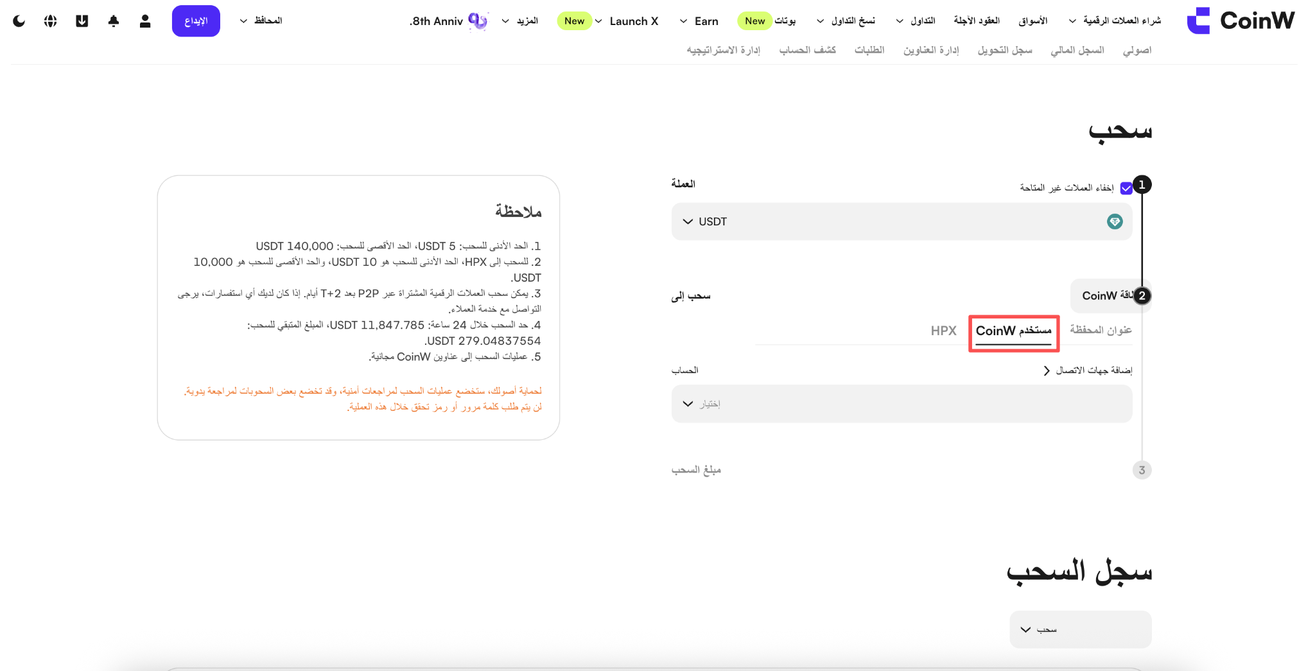This screenshot has width=1315, height=671.
Task: Click the سجل السحب heading
Action: tap(1079, 571)
